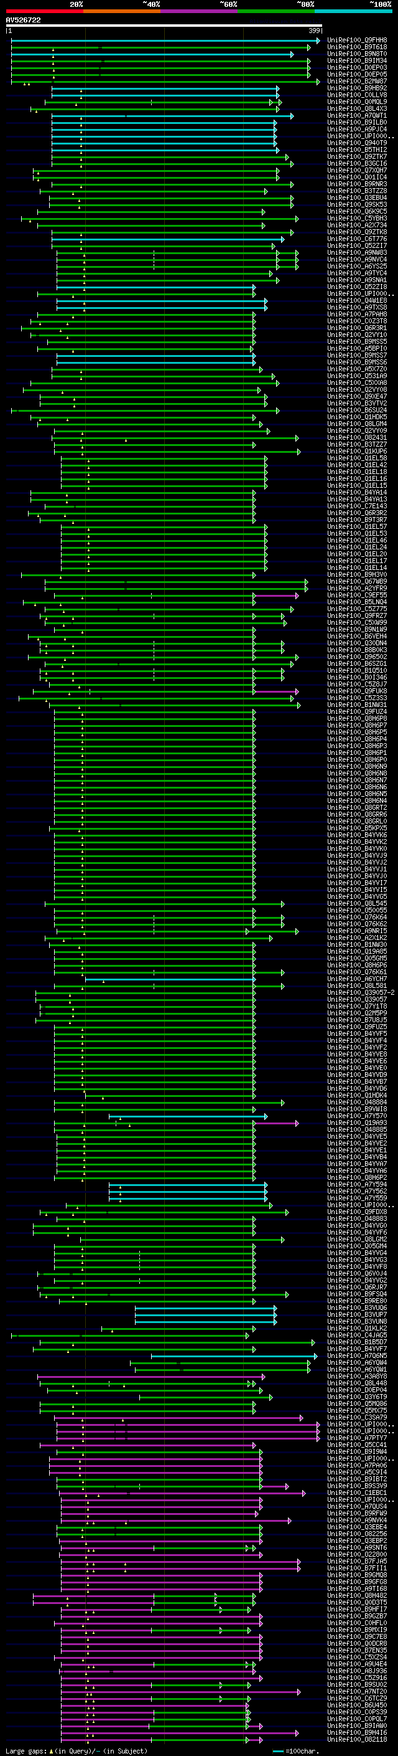Open hit UniRef100_Q9FHH8

(x=357, y=40)
